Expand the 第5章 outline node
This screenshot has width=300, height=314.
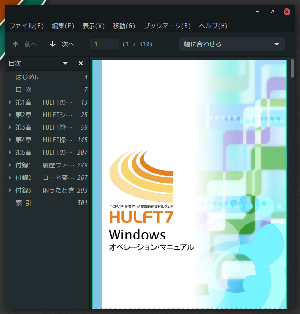pyautogui.click(x=10, y=152)
